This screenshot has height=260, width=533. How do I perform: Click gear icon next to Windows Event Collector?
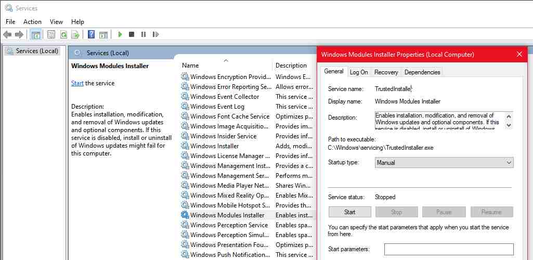(x=185, y=97)
